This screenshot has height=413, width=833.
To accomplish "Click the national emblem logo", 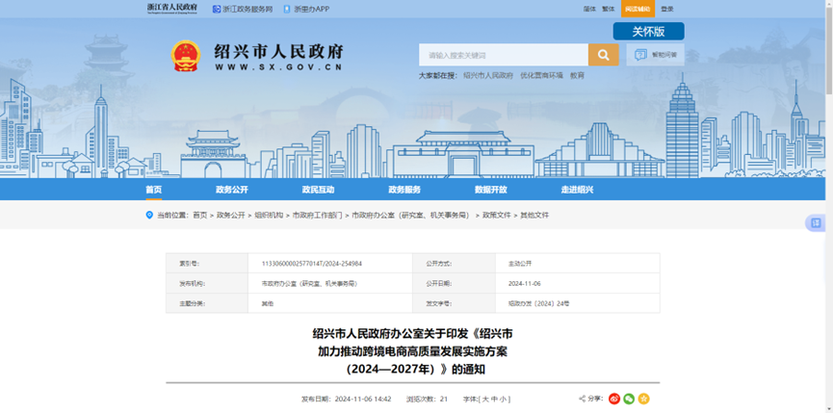I will pyautogui.click(x=184, y=56).
